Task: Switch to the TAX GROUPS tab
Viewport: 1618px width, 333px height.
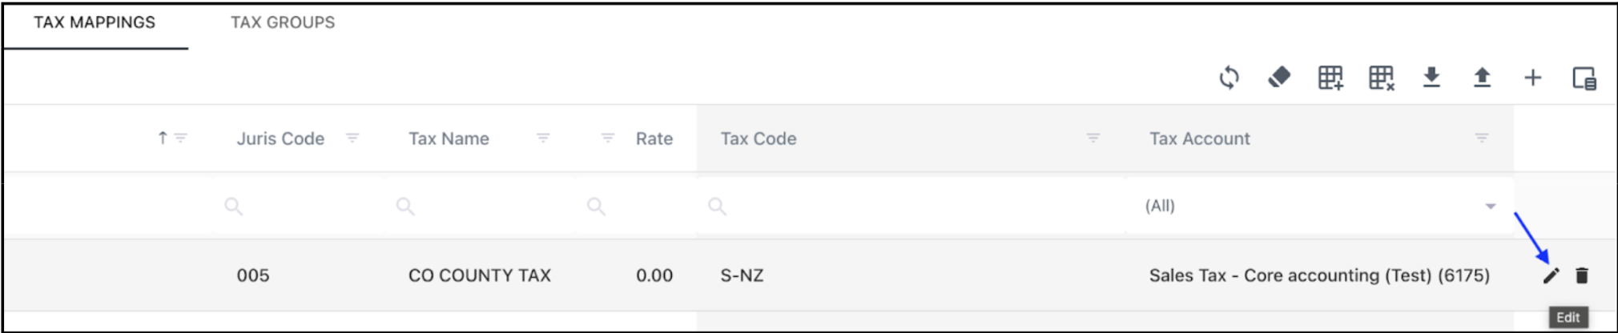Action: 283,22
